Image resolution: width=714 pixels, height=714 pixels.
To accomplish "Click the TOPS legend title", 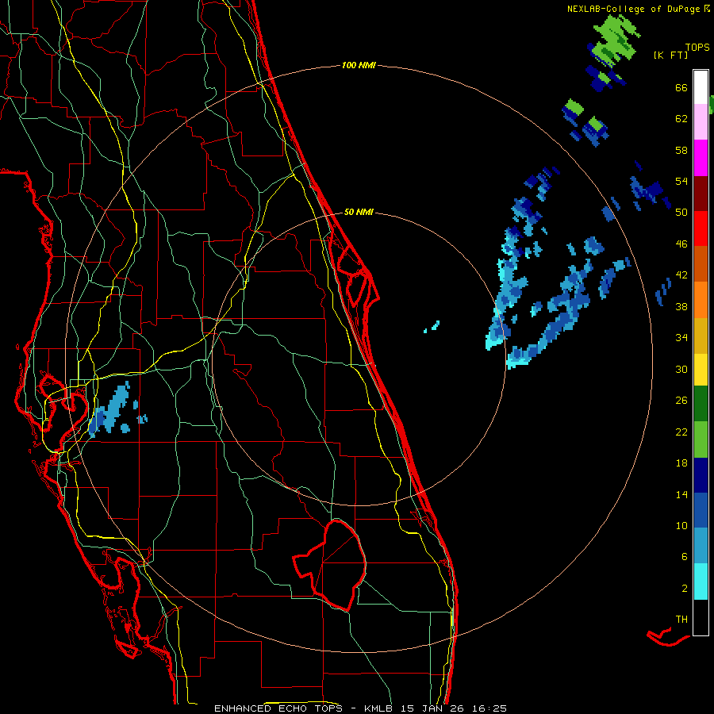I will point(697,47).
